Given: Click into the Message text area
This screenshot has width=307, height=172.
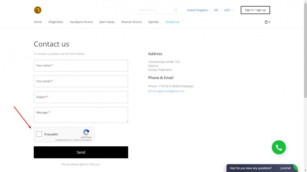Looking at the screenshot, I should pos(81,115).
